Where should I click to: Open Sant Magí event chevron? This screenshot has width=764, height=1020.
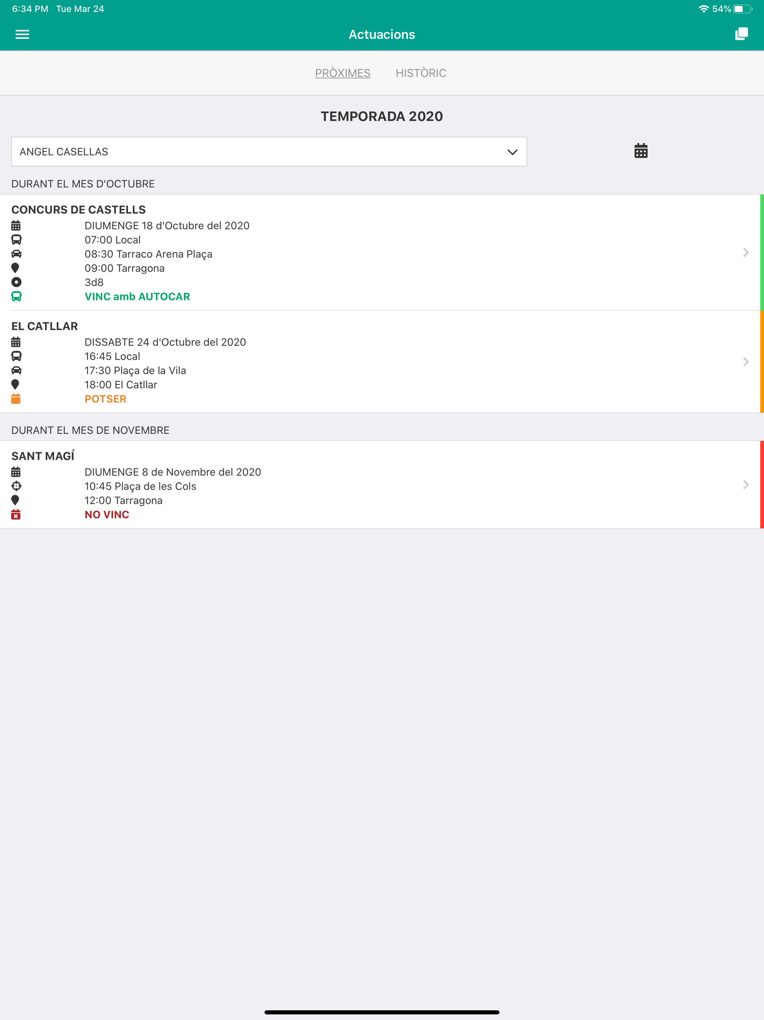point(746,485)
